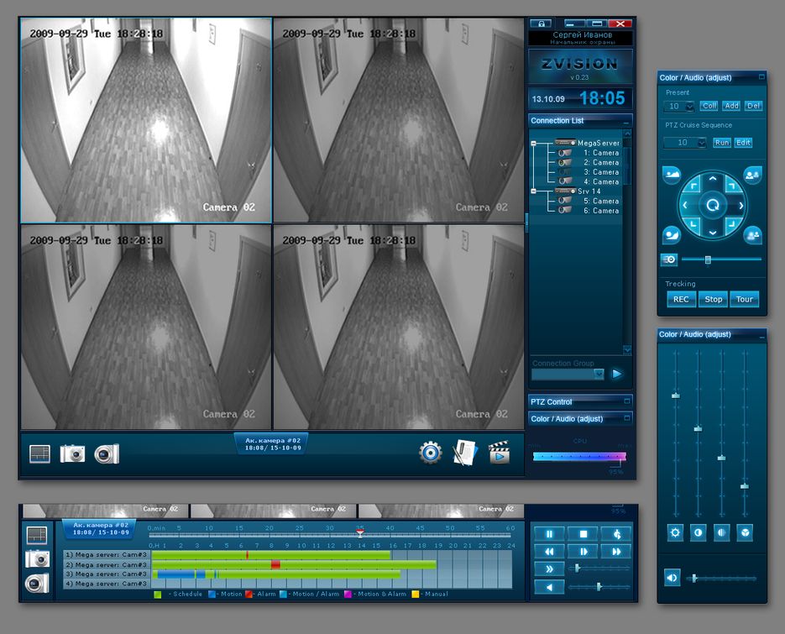The width and height of the screenshot is (785, 634).
Task: Click the landscape zoom-out icon beside PTZ pad
Action: 672,175
